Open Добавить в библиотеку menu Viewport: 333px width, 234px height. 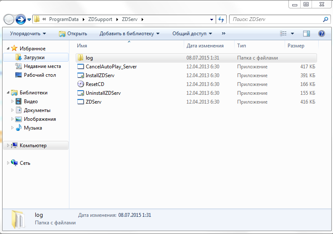[129, 34]
